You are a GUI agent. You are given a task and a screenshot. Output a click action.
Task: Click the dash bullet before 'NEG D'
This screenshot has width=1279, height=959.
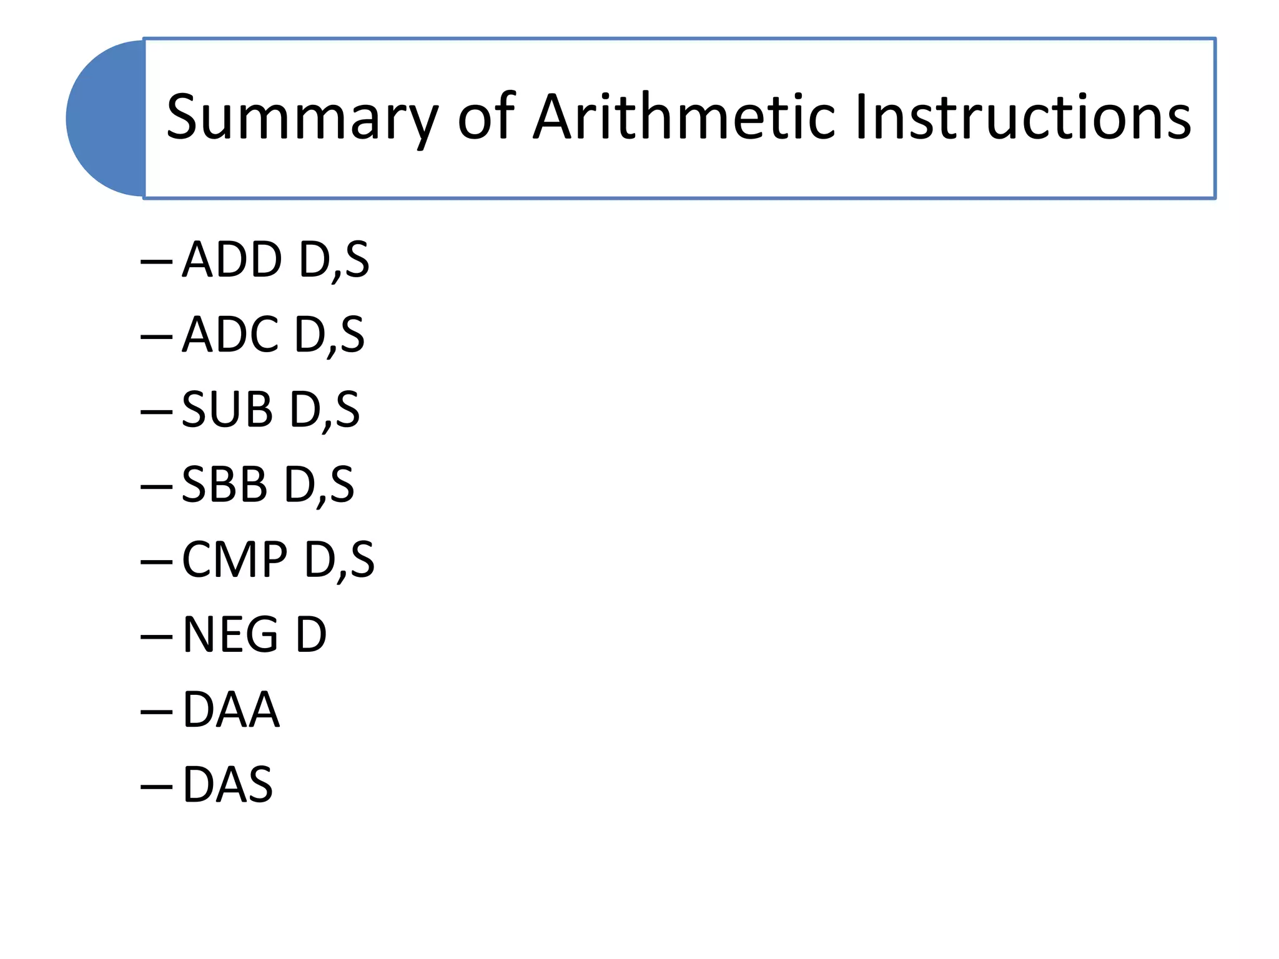click(157, 637)
